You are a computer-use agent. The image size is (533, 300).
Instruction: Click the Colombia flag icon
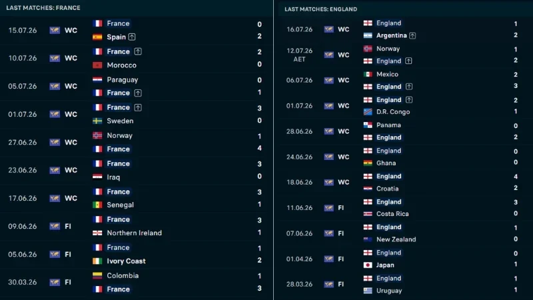pyautogui.click(x=97, y=275)
